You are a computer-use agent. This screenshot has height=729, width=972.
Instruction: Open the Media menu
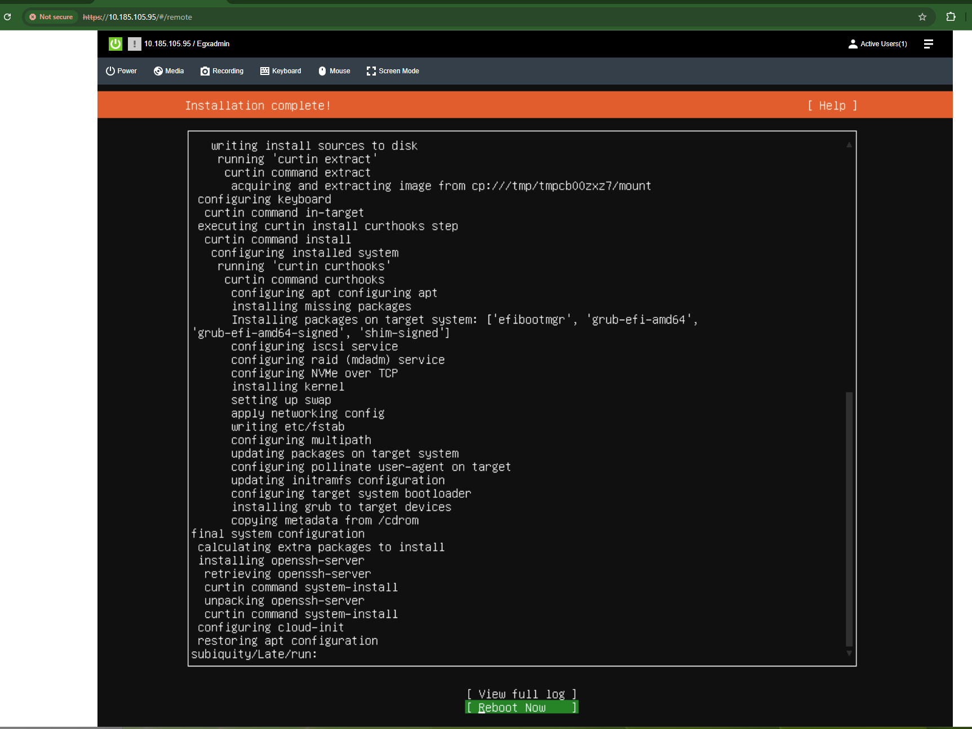pyautogui.click(x=169, y=71)
